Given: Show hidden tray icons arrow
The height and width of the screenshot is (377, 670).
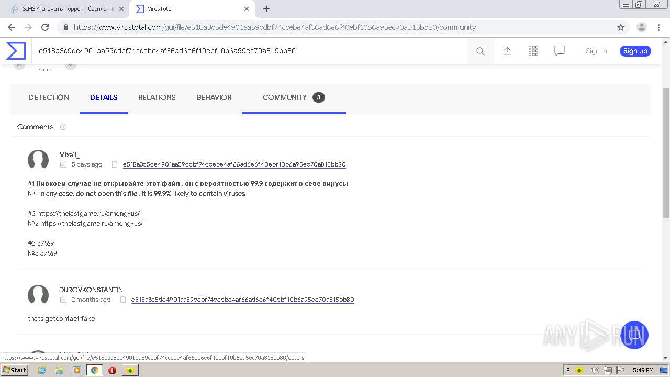Looking at the screenshot, I should [568, 370].
